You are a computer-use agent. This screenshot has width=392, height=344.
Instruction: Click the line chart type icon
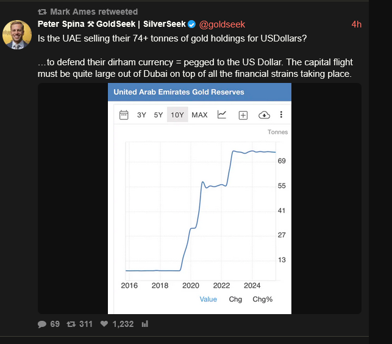coord(222,115)
